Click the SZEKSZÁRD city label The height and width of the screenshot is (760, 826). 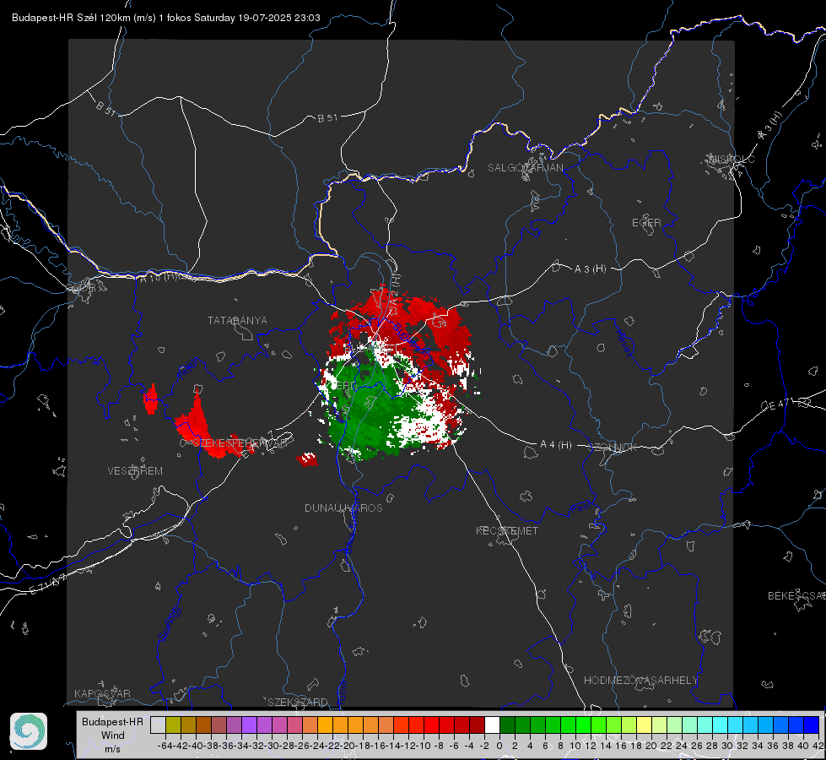point(298,702)
